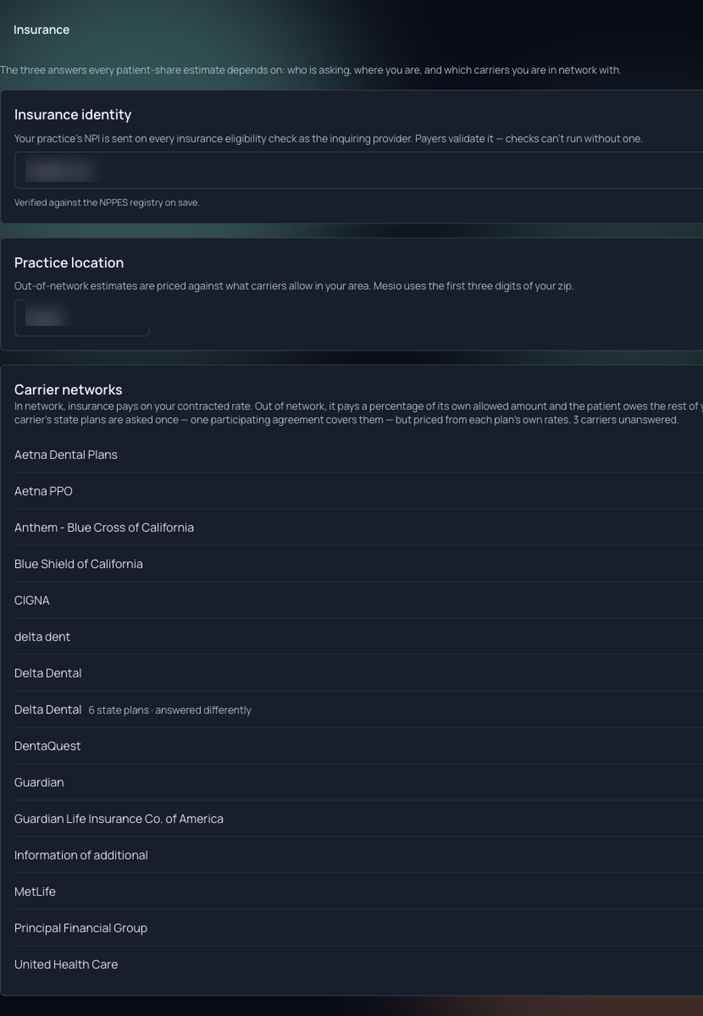Click the Practice location heading

(69, 262)
